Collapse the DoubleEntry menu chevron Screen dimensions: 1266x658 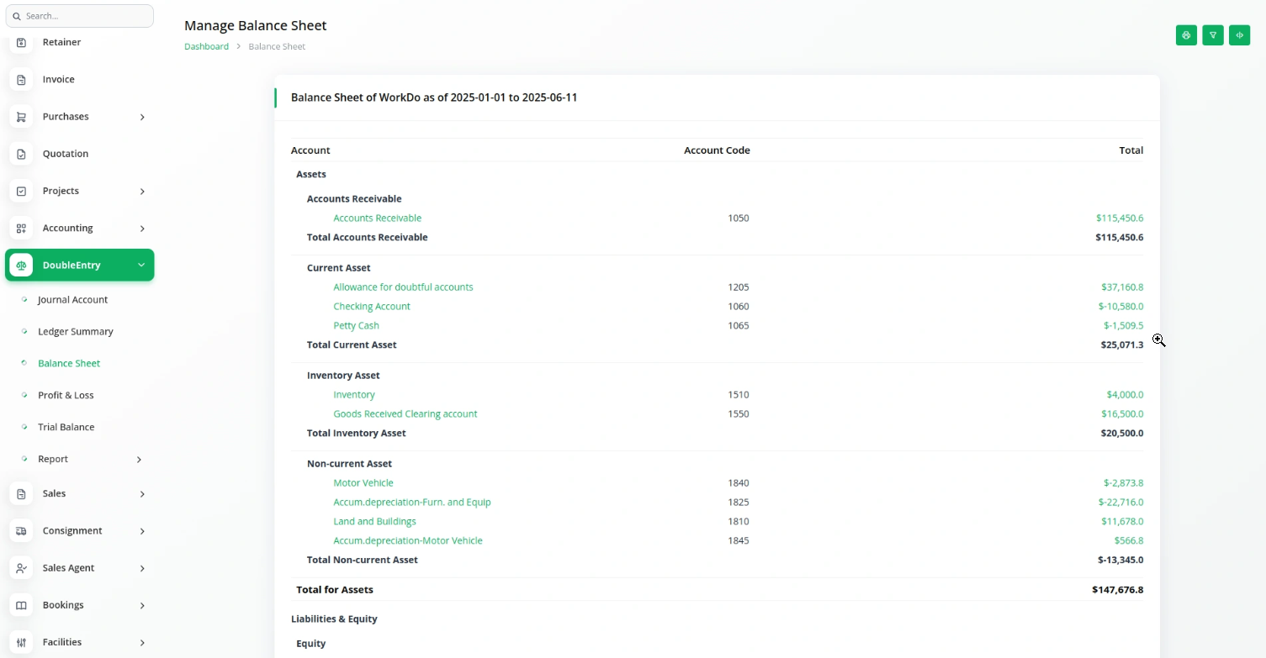tap(141, 266)
